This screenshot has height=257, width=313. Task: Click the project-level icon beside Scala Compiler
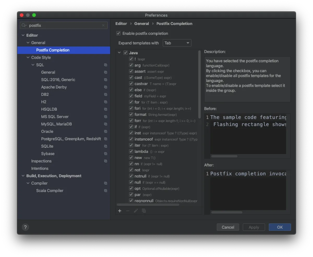tap(106, 191)
